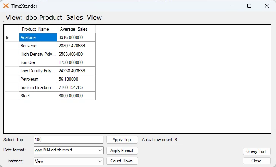Click the grid's top-left select-all corner cell

pyautogui.click(x=12, y=29)
